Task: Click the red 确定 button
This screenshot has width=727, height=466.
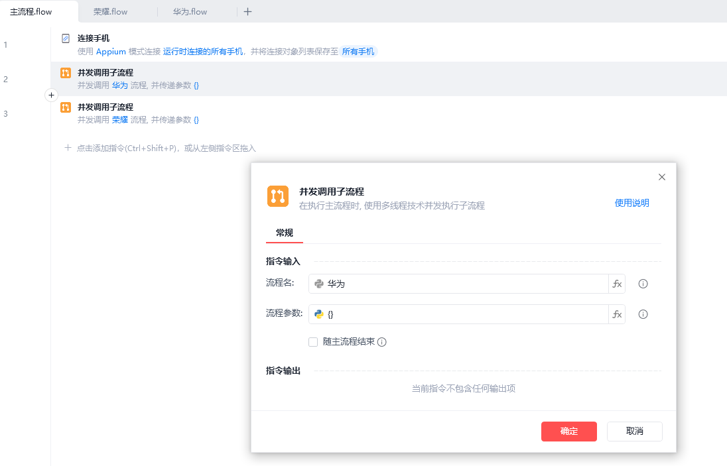Action: [x=568, y=431]
